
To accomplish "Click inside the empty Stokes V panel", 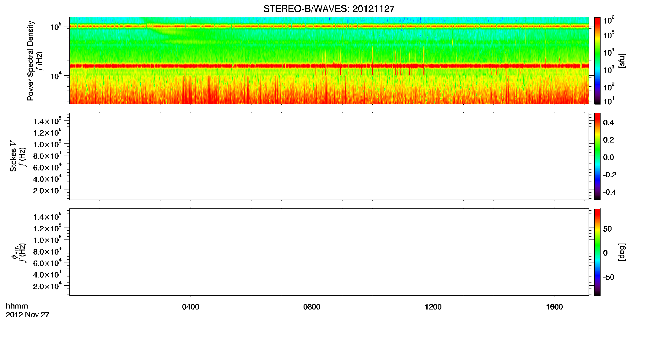I will coord(329,156).
